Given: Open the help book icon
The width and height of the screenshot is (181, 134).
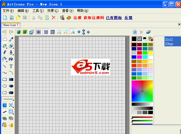Looking at the screenshot, I should (x=69, y=18).
